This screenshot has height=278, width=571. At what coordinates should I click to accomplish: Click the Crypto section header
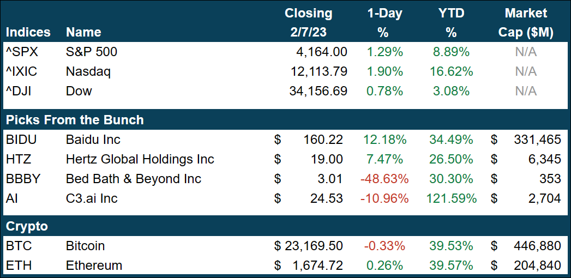tap(27, 226)
